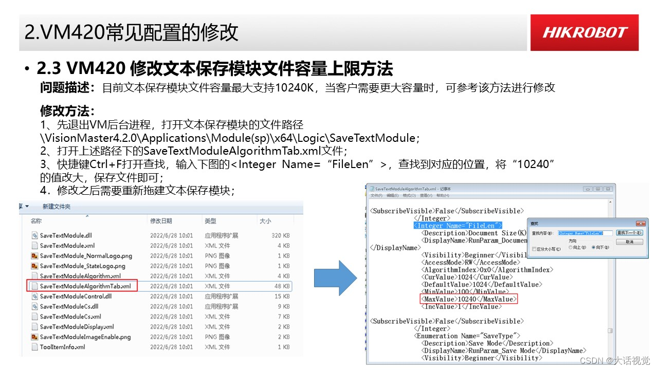Click the SaveTextModuleAlgorithm.xml file icon

[34, 276]
